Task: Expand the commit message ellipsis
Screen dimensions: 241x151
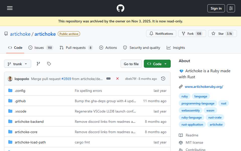Action: [108, 79]
